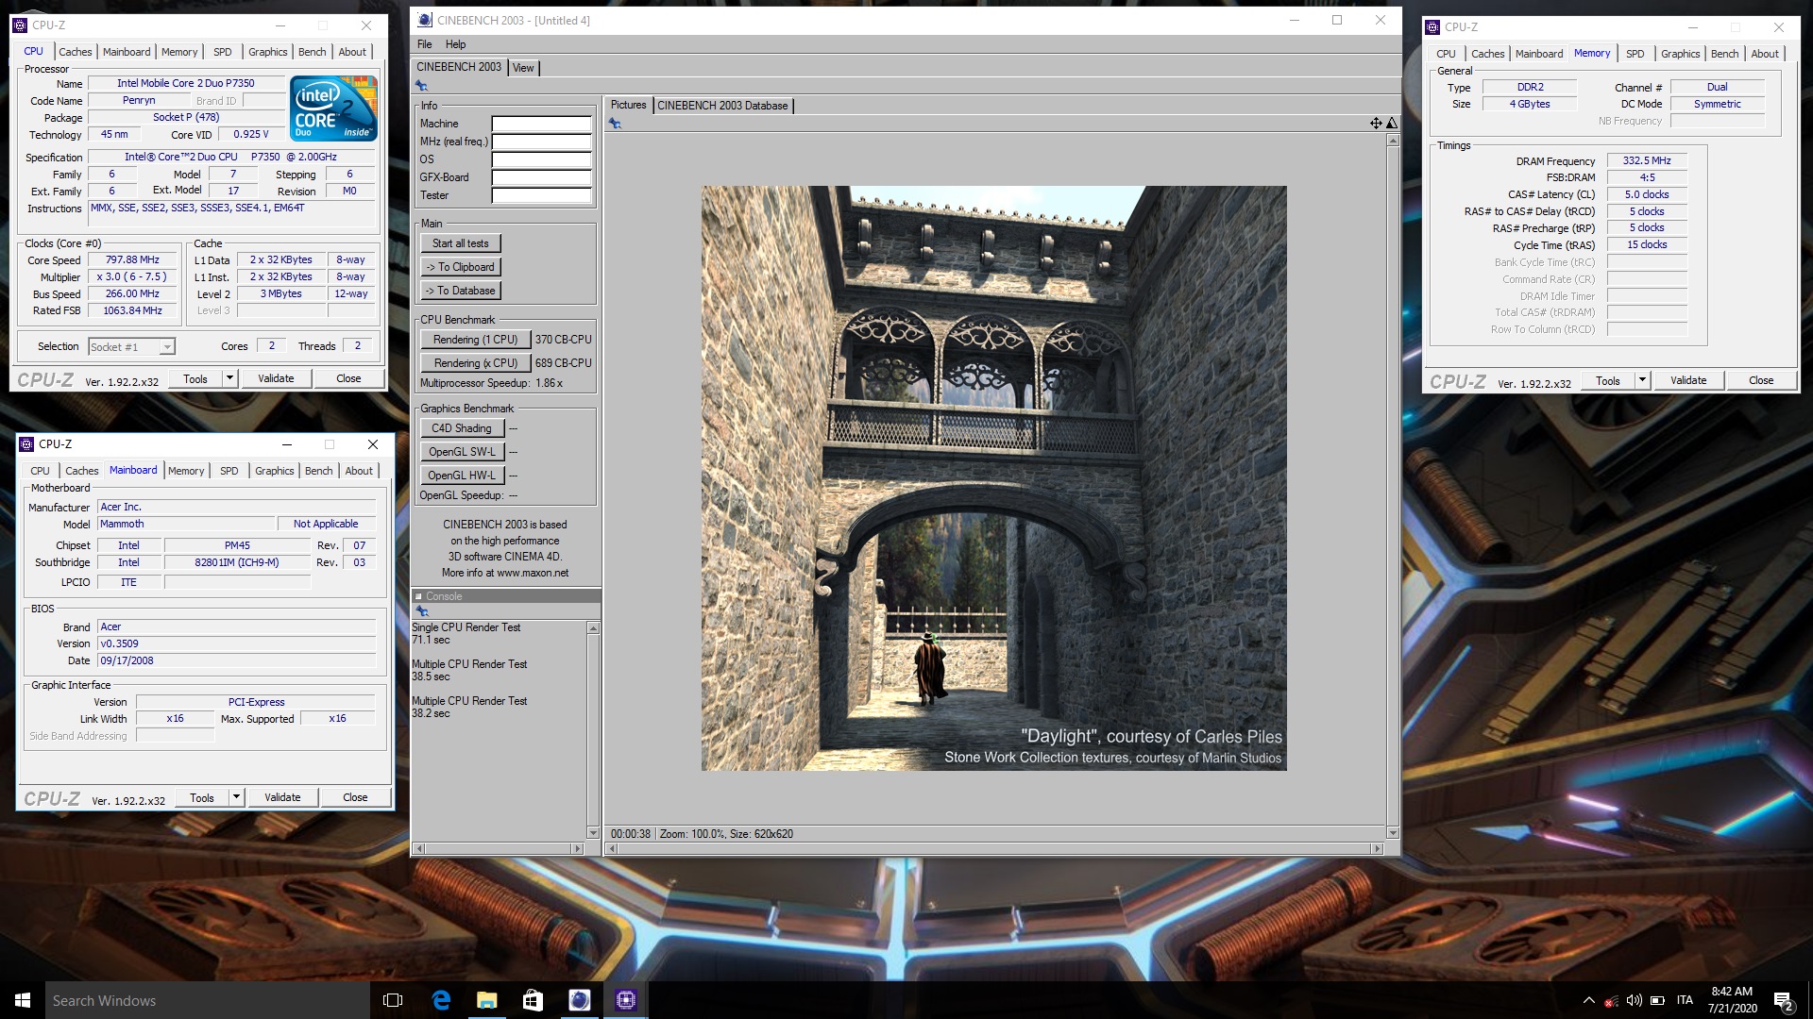Open the Help menu in CINEBENCH
Image resolution: width=1813 pixels, height=1019 pixels.
click(456, 44)
